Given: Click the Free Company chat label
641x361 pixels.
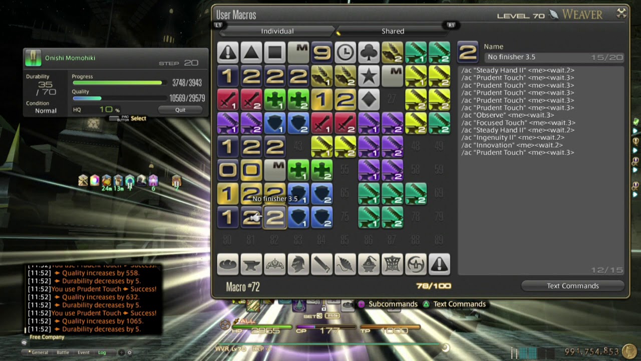Looking at the screenshot, I should pyautogui.click(x=47, y=337).
